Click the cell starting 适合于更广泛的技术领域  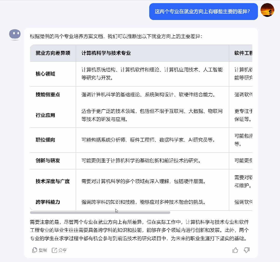coord(152,115)
